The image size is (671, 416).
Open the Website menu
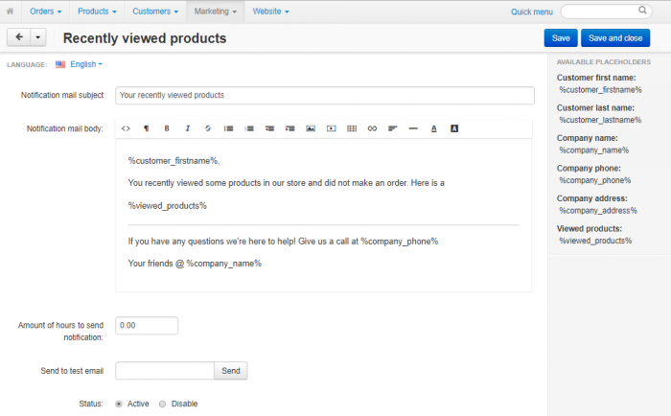270,12
